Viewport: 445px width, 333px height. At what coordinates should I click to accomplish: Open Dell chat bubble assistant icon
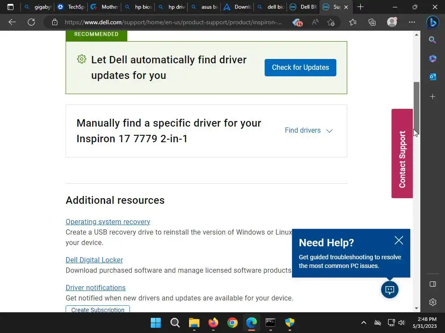point(390,289)
